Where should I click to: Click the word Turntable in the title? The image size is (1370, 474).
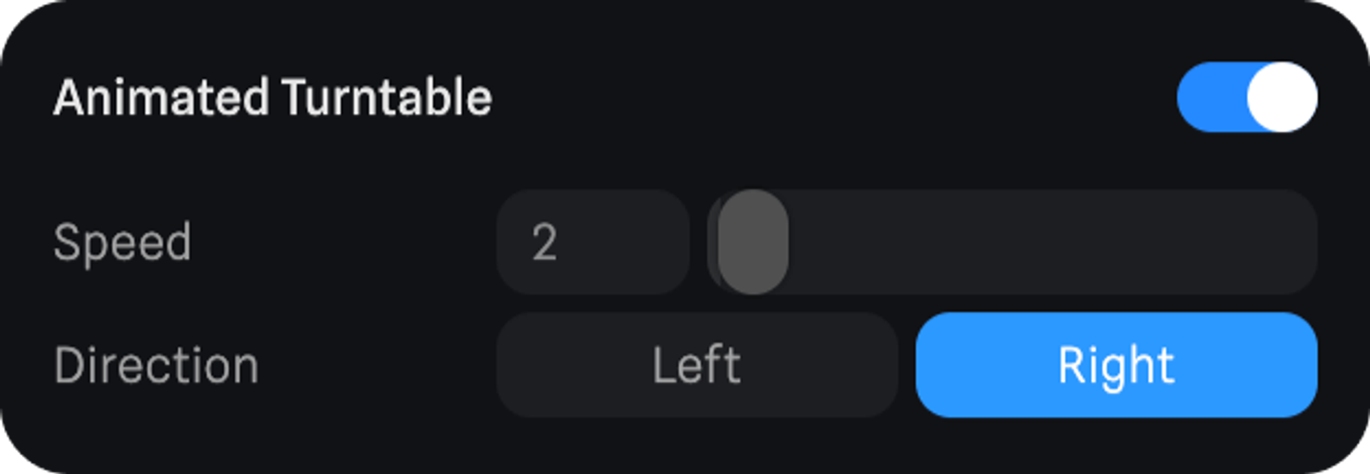pos(387,97)
